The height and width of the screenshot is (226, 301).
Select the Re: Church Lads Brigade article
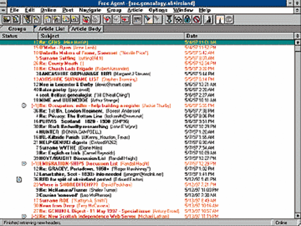coord(147,69)
